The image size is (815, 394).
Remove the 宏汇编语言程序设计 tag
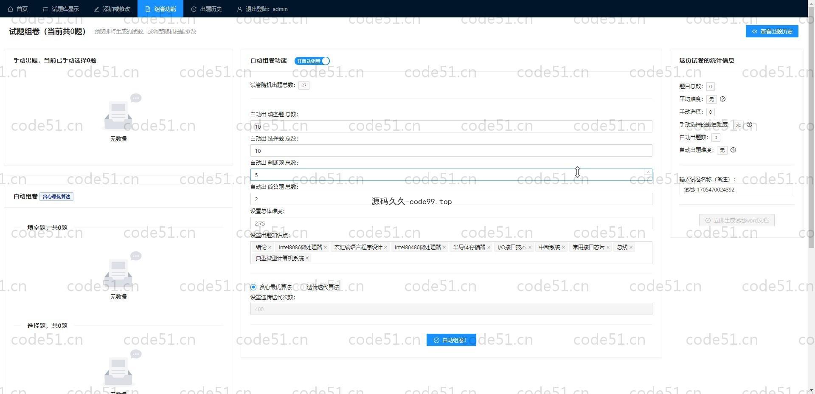pyautogui.click(x=385, y=248)
